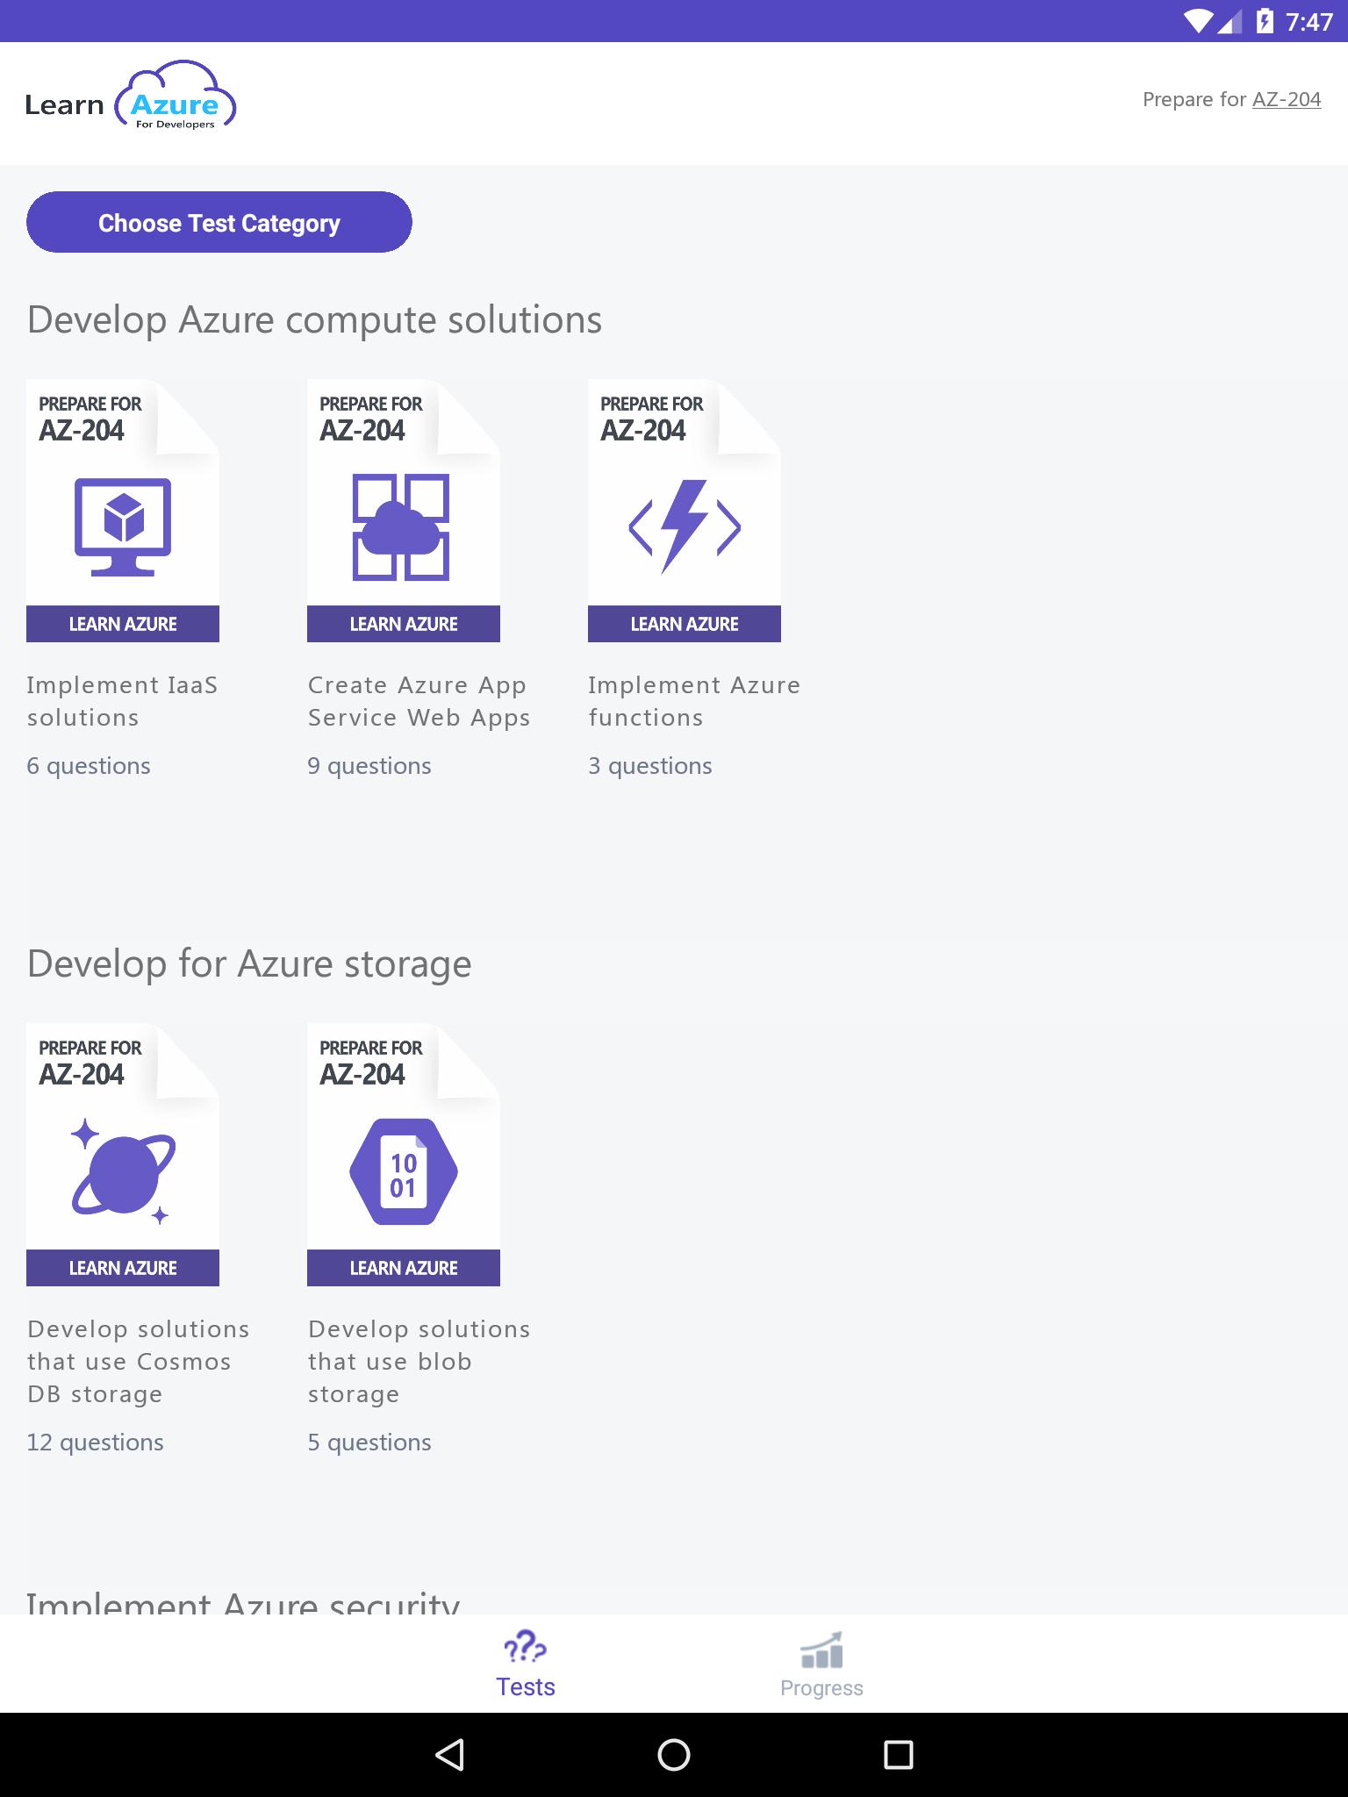
Task: Tap the Wi-Fi status icon
Action: point(1198,21)
